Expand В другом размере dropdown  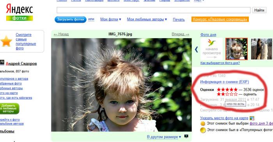[164, 137]
